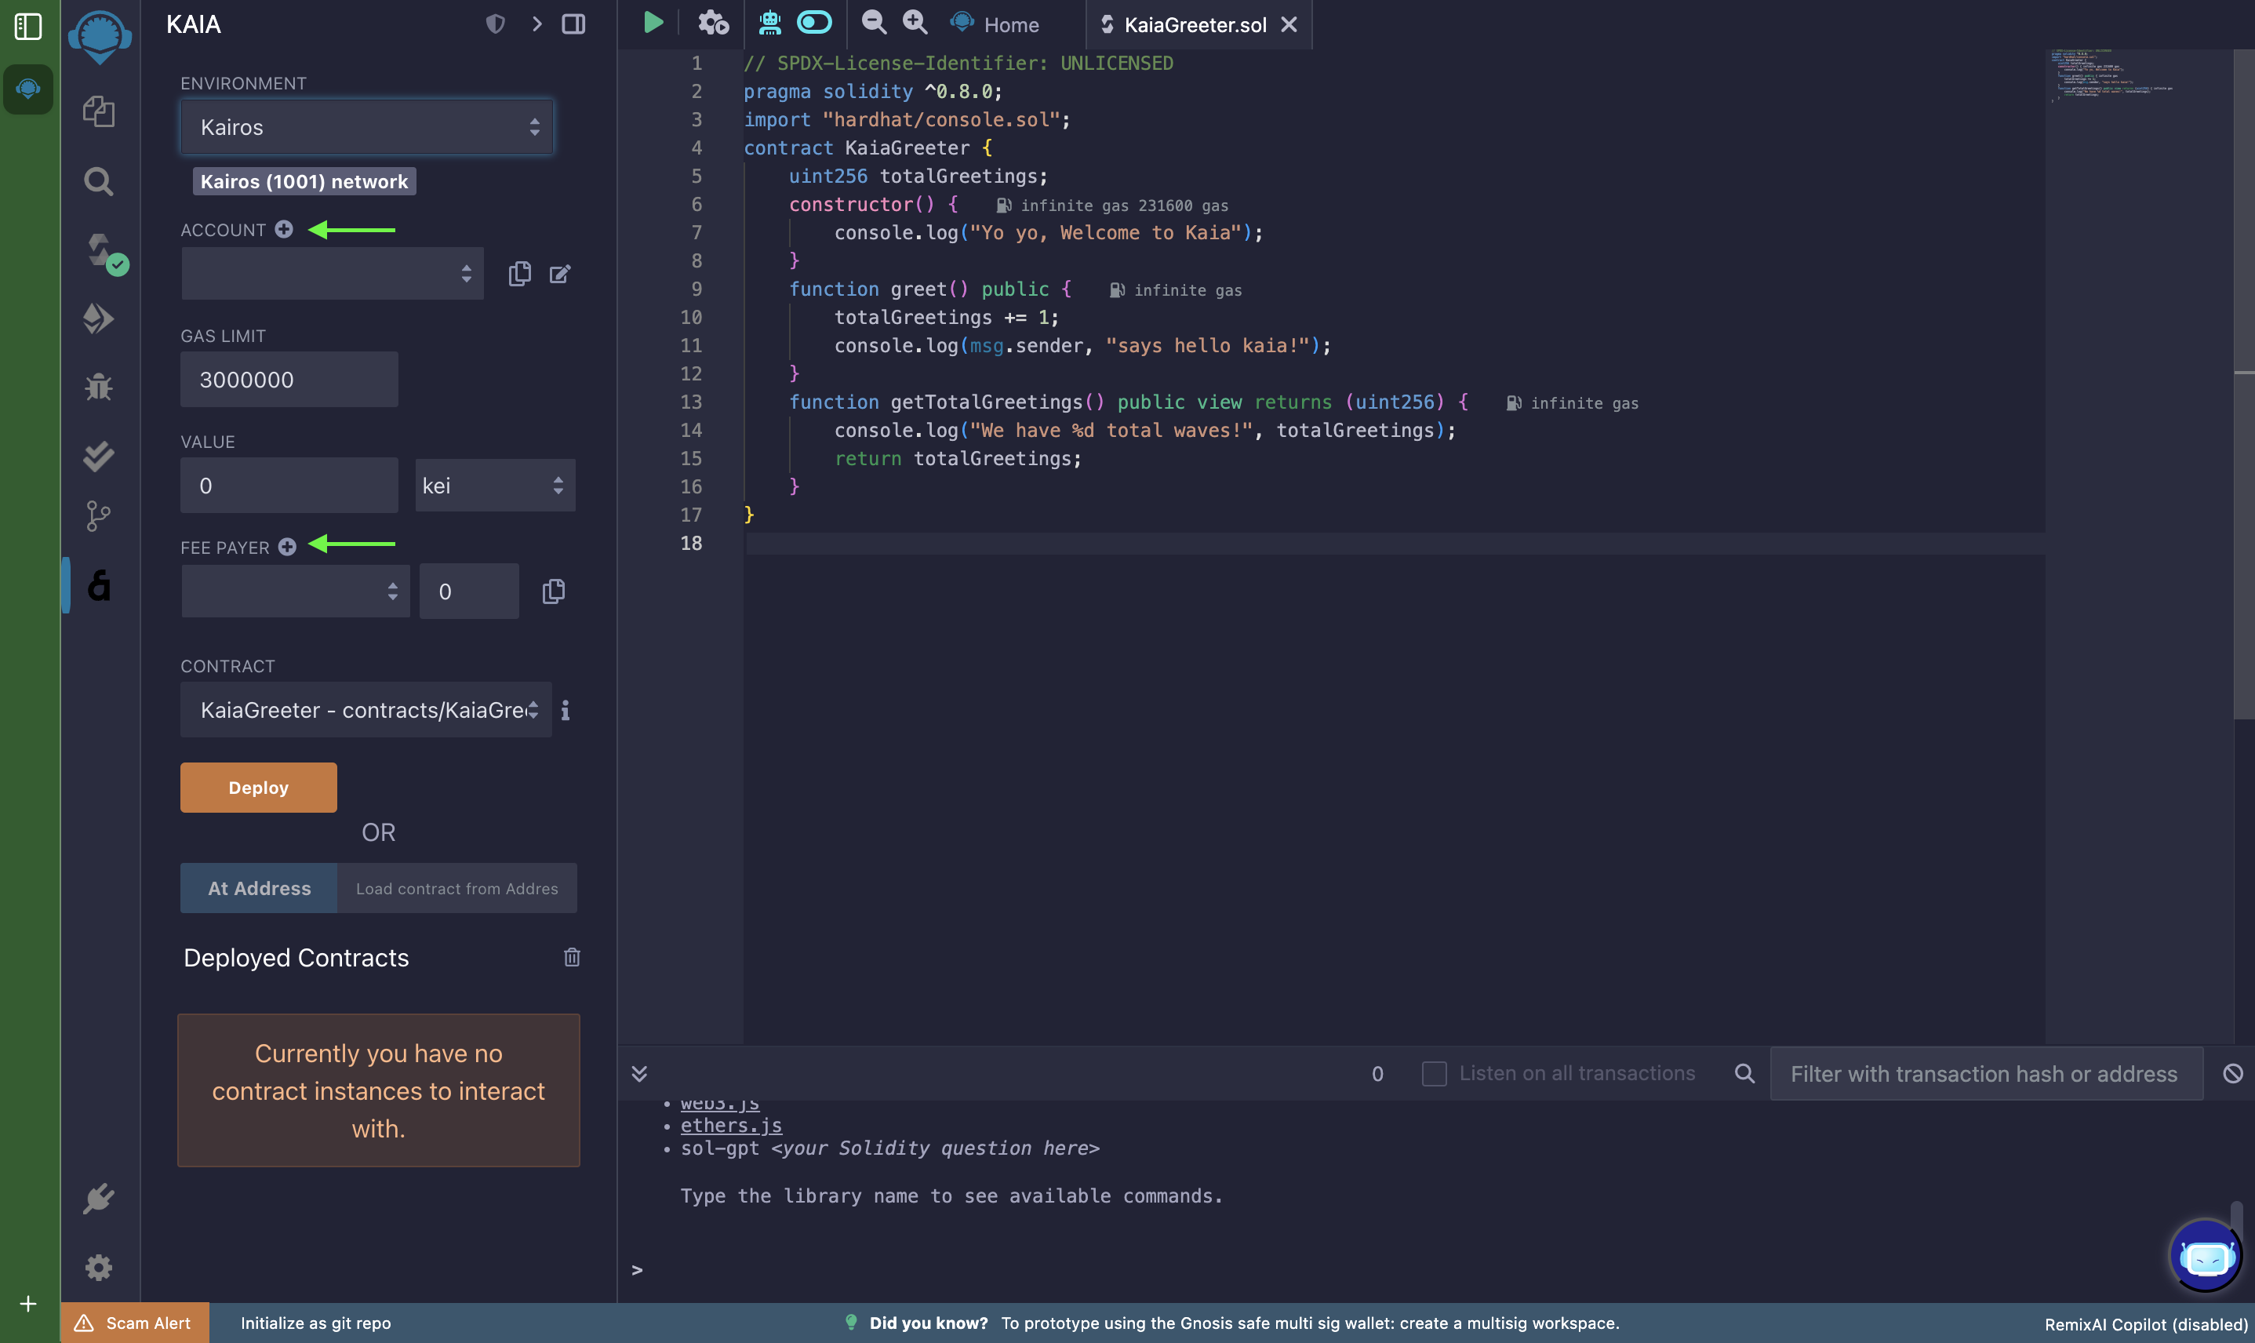The height and width of the screenshot is (1343, 2255).
Task: Click the plus icon at bottom left
Action: tap(28, 1303)
